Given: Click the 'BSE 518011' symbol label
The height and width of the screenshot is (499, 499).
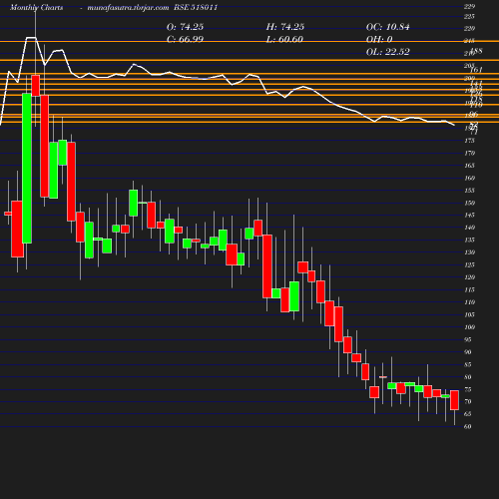Looking at the screenshot, I should point(196,8).
